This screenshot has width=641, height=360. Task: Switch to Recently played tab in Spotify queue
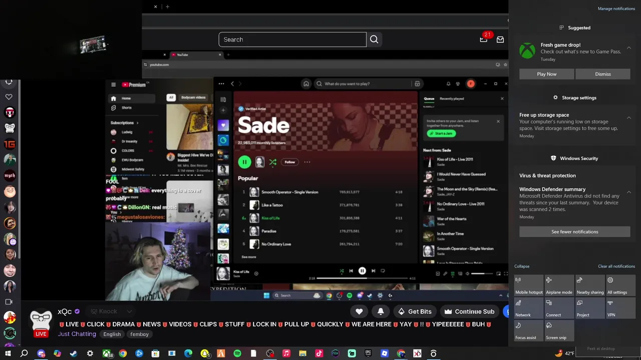point(452,98)
